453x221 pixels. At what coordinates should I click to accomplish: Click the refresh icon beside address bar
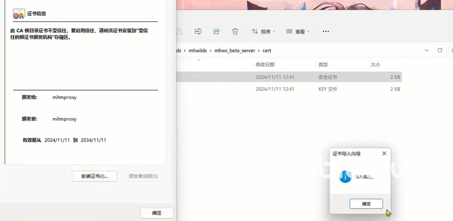(x=440, y=50)
